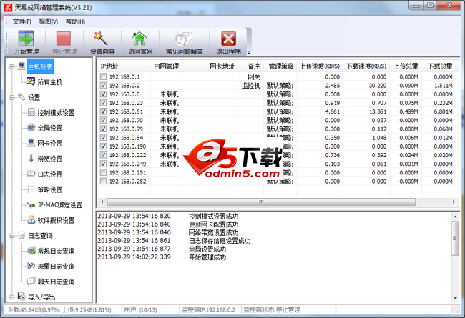Toggle the checkbox for 192.168.0.23

click(103, 103)
